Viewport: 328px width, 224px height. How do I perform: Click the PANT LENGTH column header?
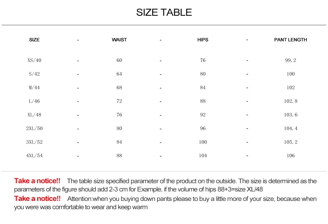pos(290,40)
